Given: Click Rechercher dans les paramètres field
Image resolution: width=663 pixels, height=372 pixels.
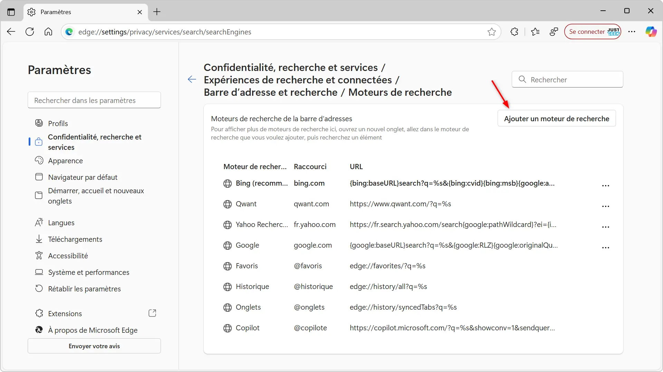Looking at the screenshot, I should [x=94, y=100].
